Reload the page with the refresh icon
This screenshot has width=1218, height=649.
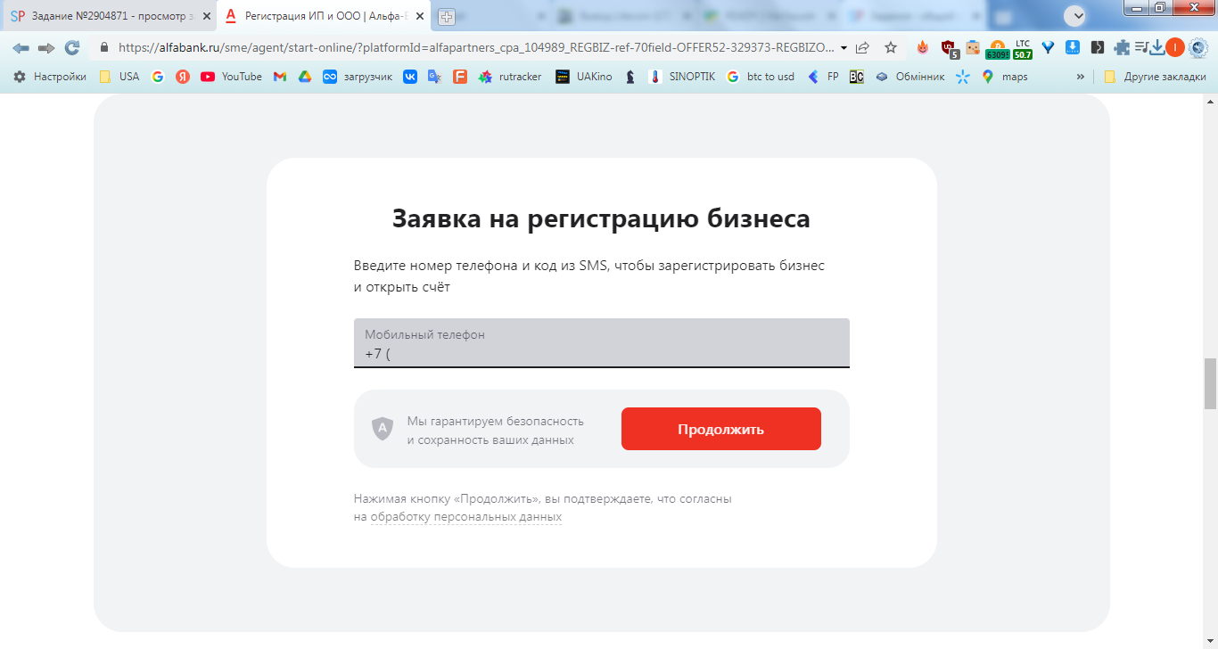72,47
